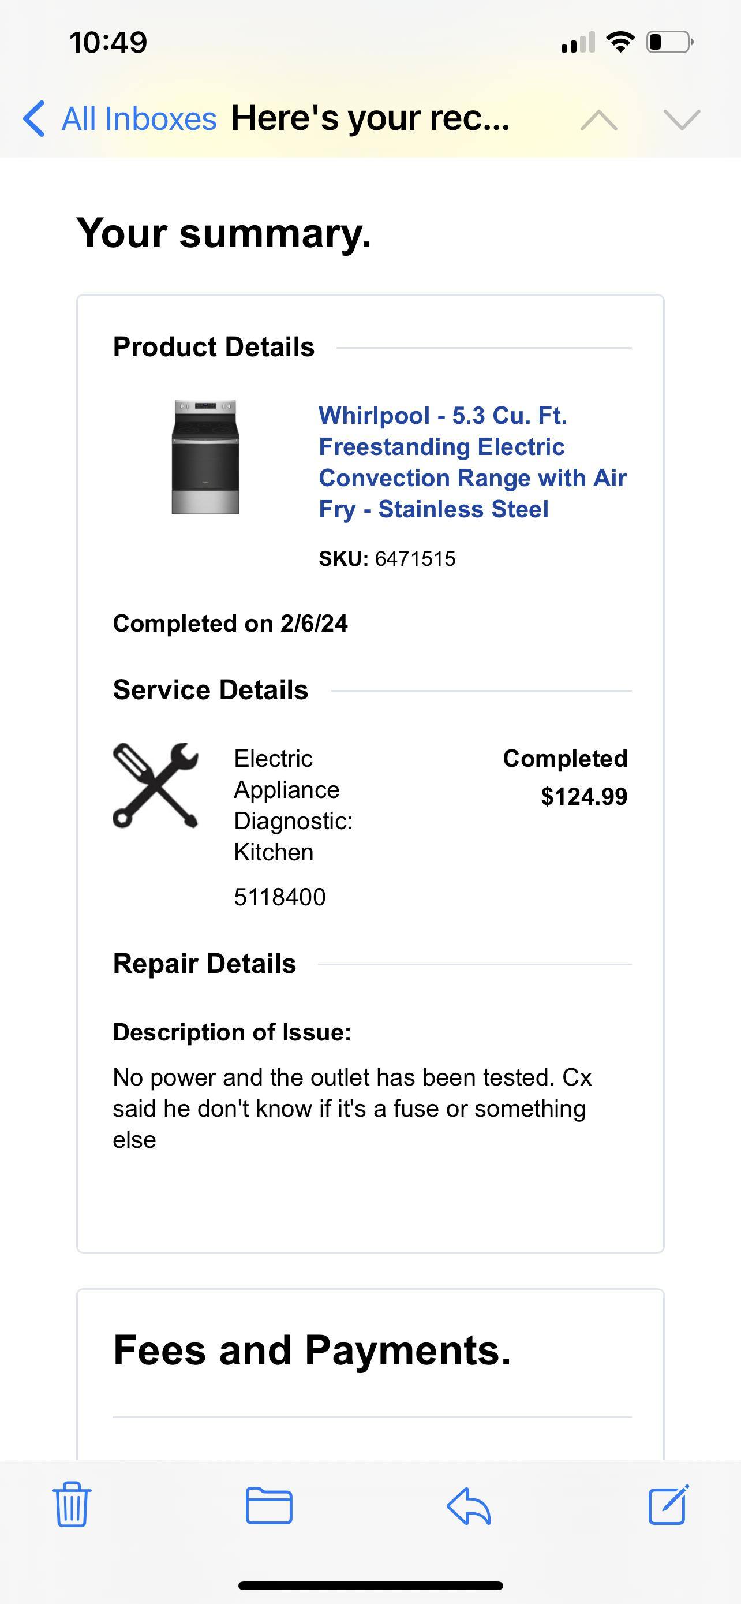Select the truncated email subject in the header
Viewport: 741px width, 1604px height.
tap(369, 118)
